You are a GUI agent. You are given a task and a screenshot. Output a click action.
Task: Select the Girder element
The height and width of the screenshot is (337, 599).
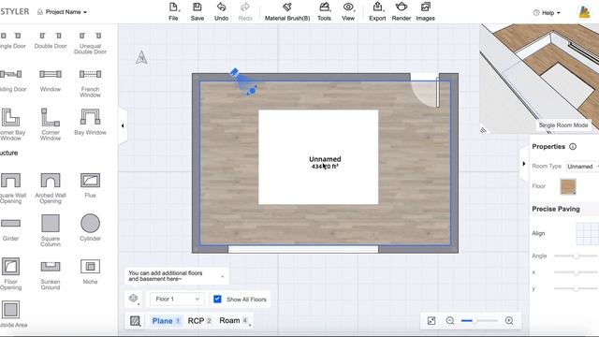10,228
